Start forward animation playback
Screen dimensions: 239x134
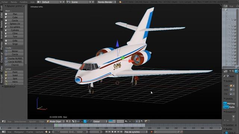pyautogui.click(x=115, y=132)
